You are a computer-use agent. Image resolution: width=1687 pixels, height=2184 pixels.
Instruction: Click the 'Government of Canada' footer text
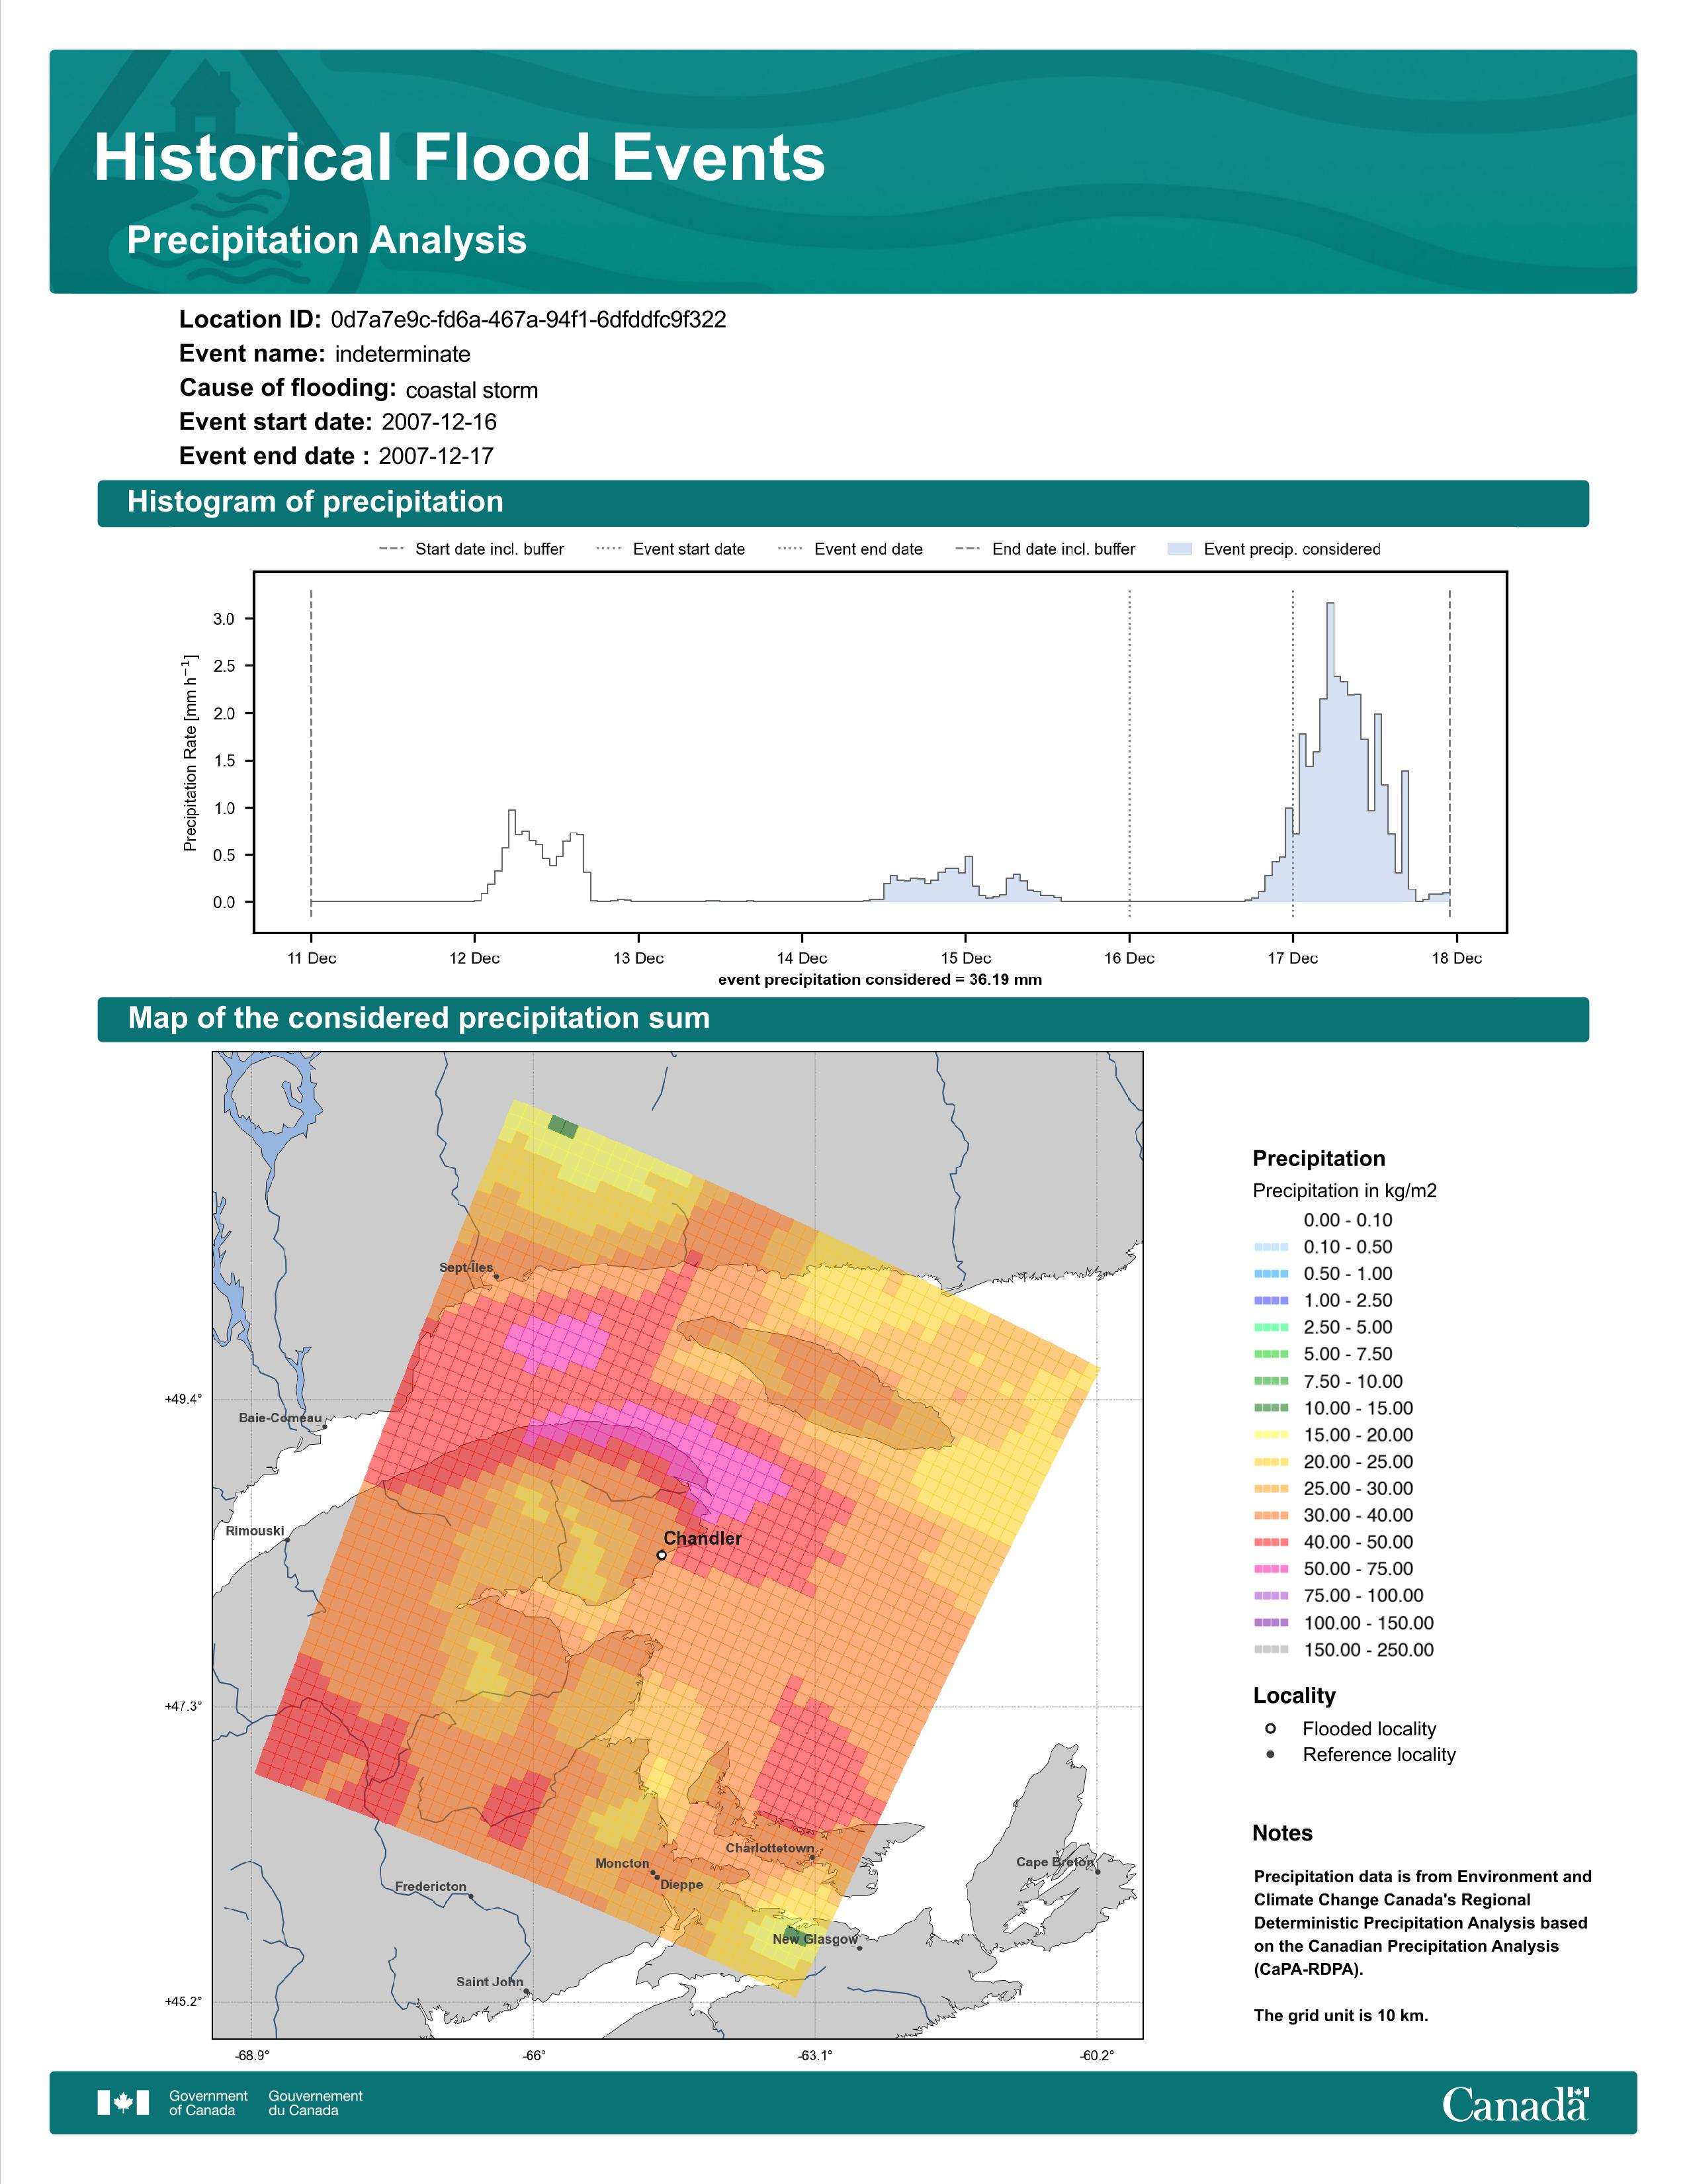(208, 2103)
